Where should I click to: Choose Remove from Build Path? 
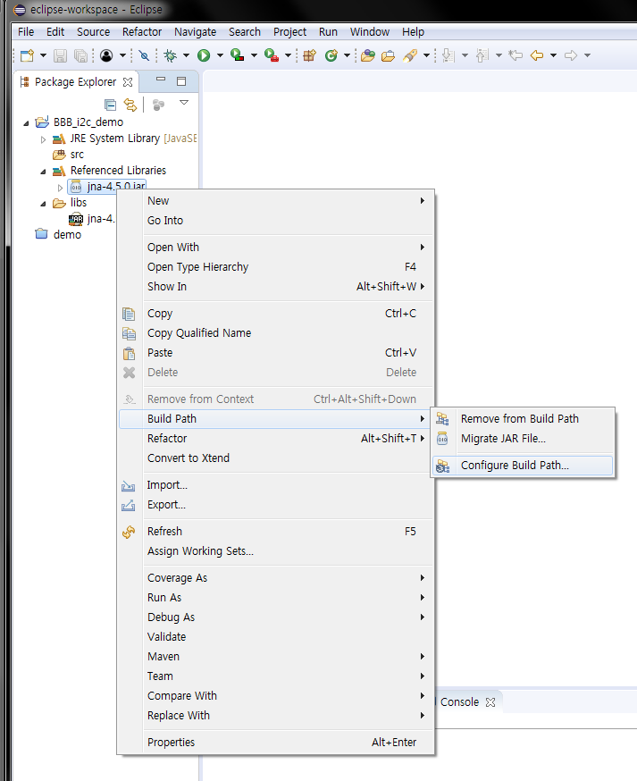pyautogui.click(x=523, y=419)
